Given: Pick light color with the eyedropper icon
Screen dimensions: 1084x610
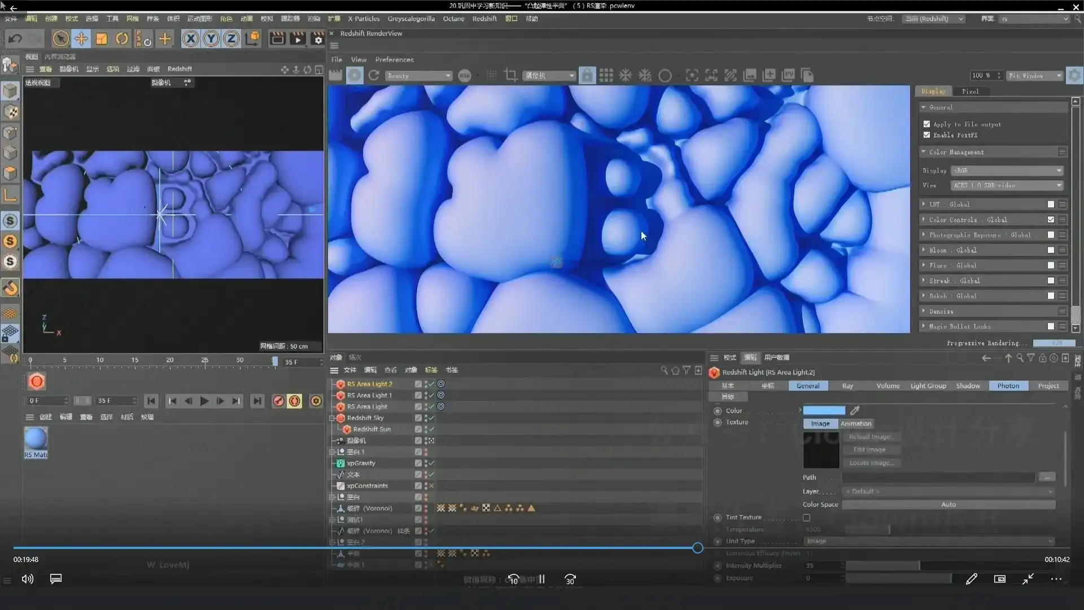Looking at the screenshot, I should pyautogui.click(x=854, y=411).
